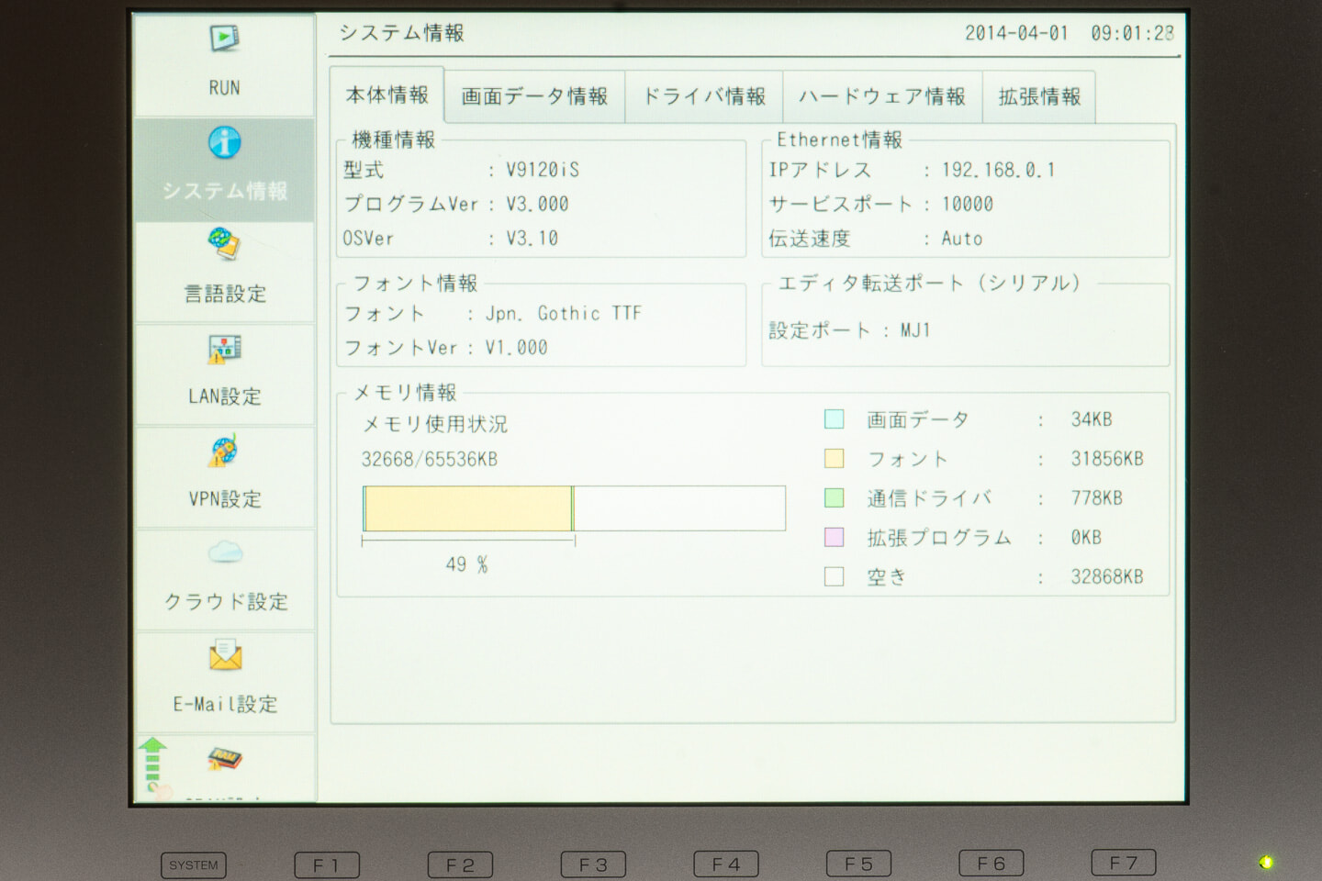Switch to the ドライバ情報 tab

click(x=703, y=96)
